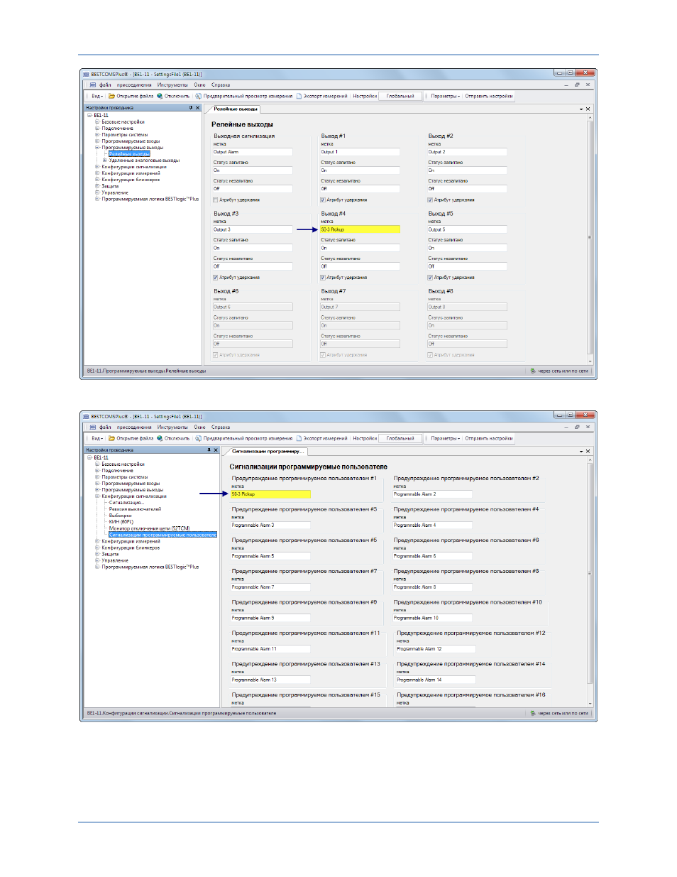The image size is (677, 877).
Task: Expand Управление node in Сигнализации window
Action: click(x=97, y=560)
